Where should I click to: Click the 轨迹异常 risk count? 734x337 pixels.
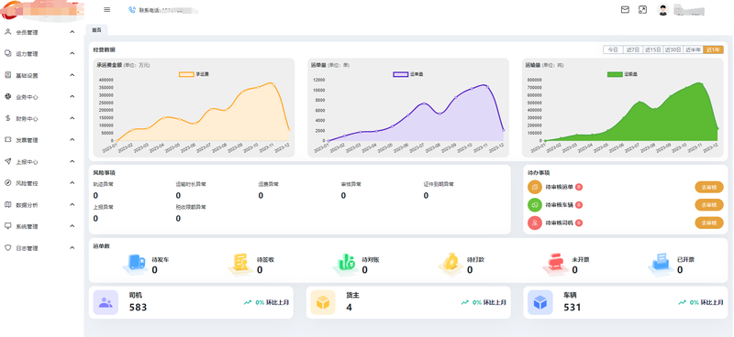(x=95, y=195)
